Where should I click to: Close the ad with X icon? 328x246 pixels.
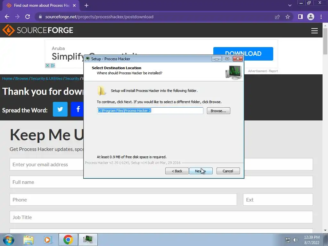[47, 65]
